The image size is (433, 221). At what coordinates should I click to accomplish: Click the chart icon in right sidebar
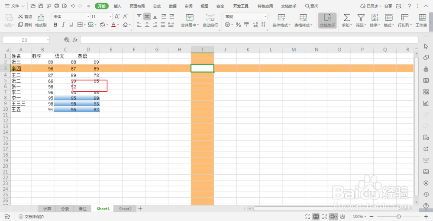click(x=426, y=103)
